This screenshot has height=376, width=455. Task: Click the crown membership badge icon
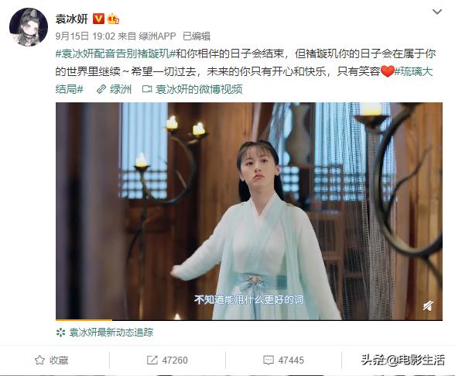point(113,19)
